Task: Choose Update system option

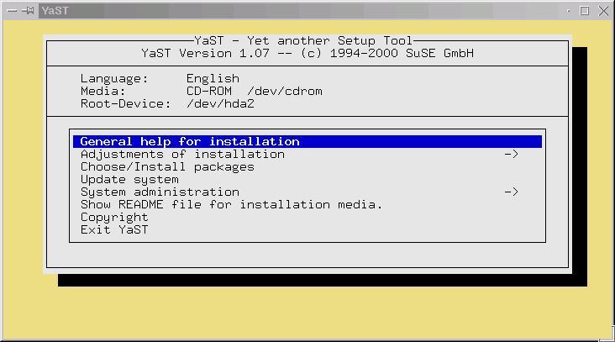Action: point(129,180)
